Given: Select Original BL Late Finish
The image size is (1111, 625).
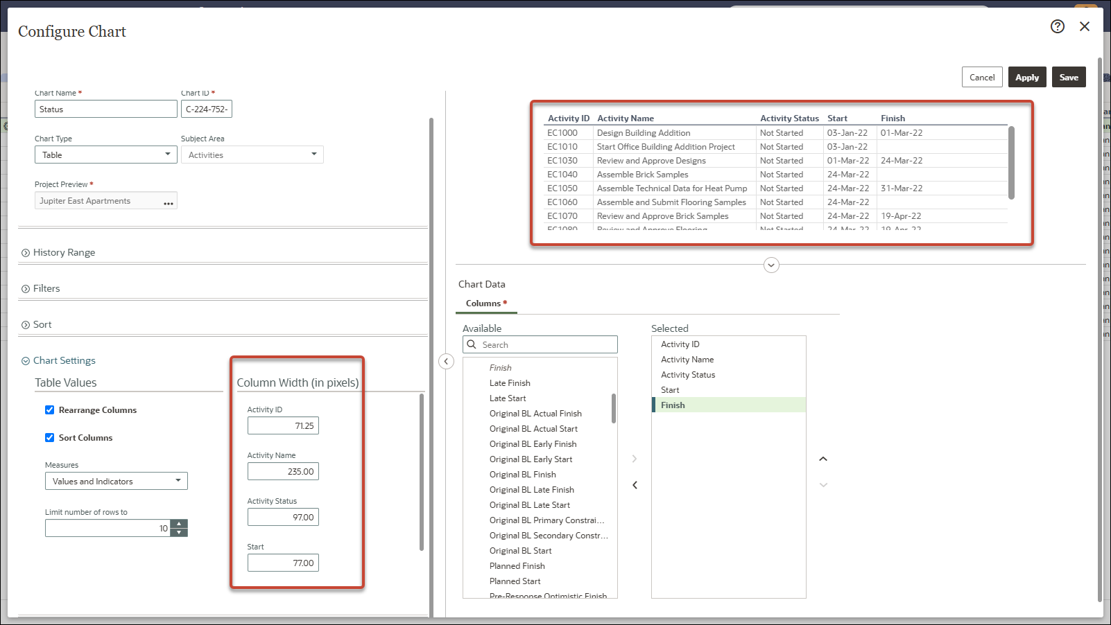Looking at the screenshot, I should click(531, 490).
